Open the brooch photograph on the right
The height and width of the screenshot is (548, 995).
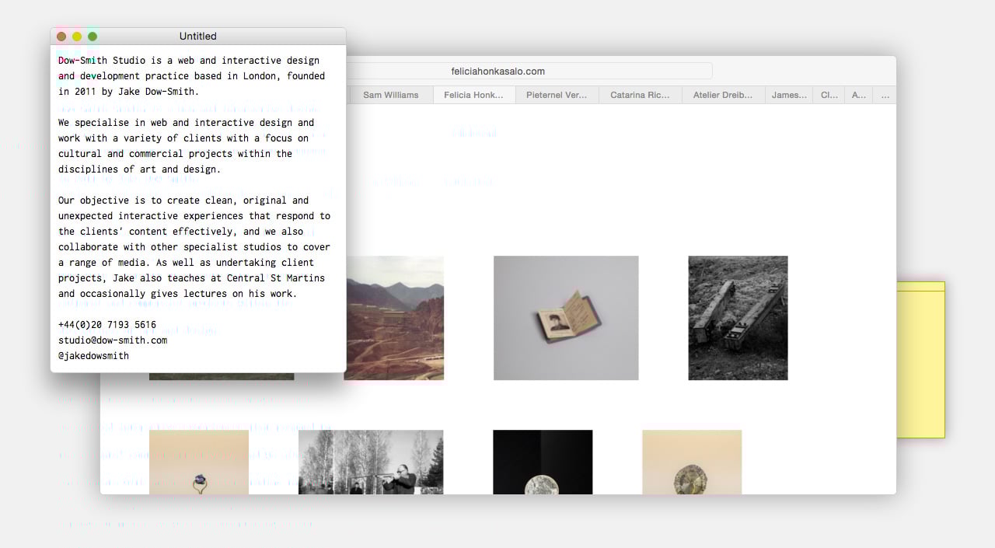[x=691, y=462]
